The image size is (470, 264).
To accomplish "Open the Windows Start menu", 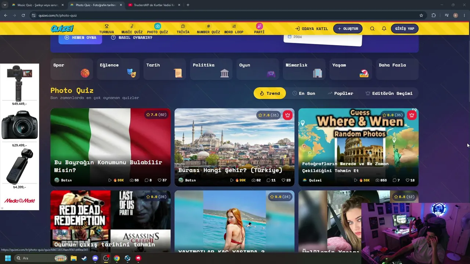I will pos(8,258).
